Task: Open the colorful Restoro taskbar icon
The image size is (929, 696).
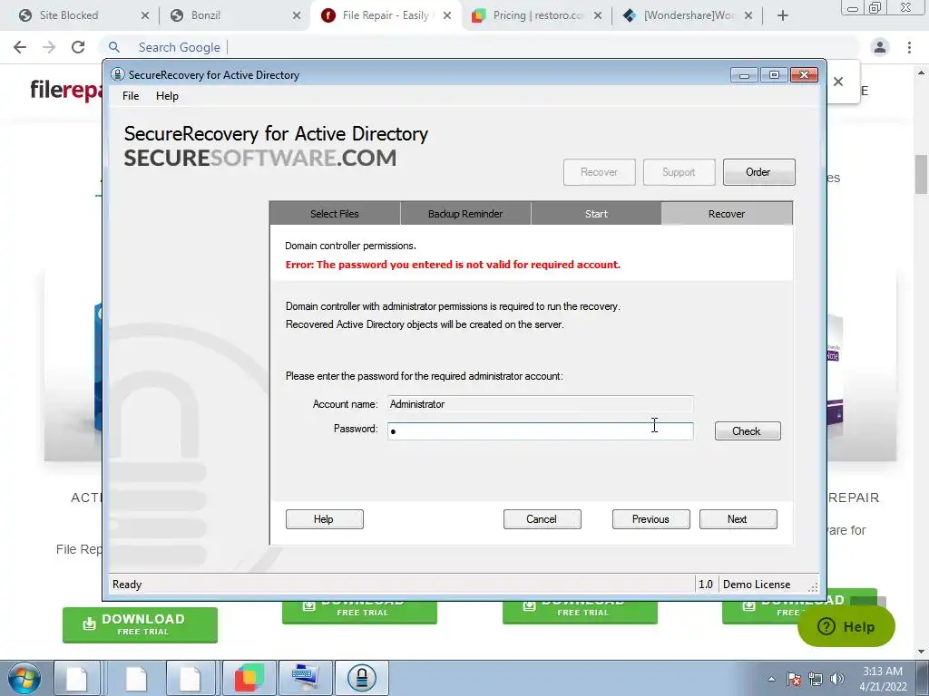Action: click(x=249, y=678)
